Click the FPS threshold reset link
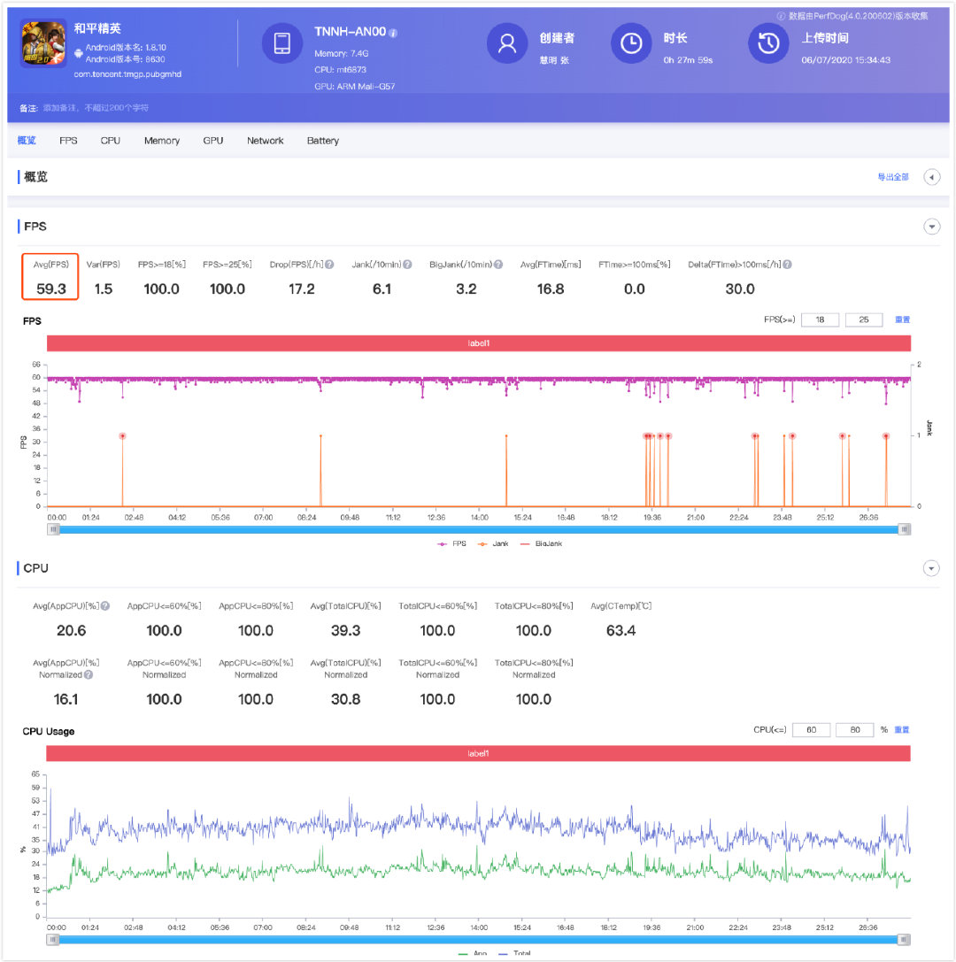 (x=902, y=319)
